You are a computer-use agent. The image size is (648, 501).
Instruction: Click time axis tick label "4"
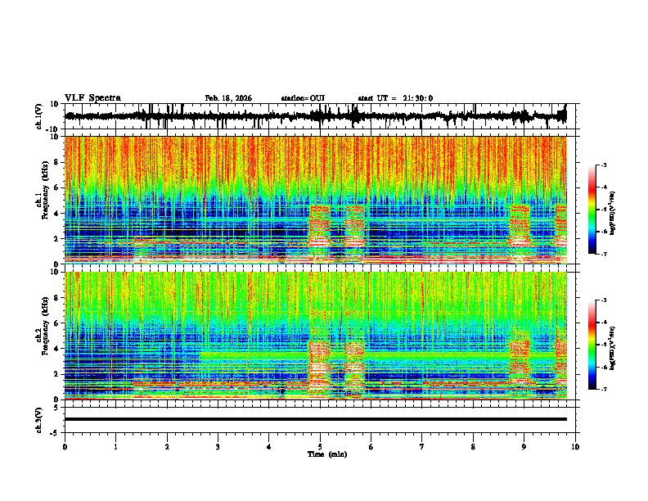click(x=269, y=447)
